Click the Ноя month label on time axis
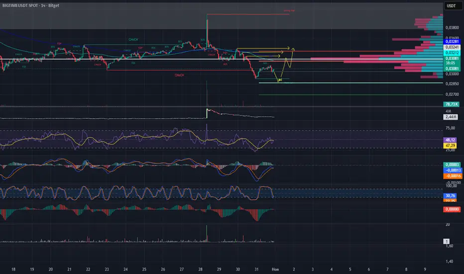 [275, 269]
